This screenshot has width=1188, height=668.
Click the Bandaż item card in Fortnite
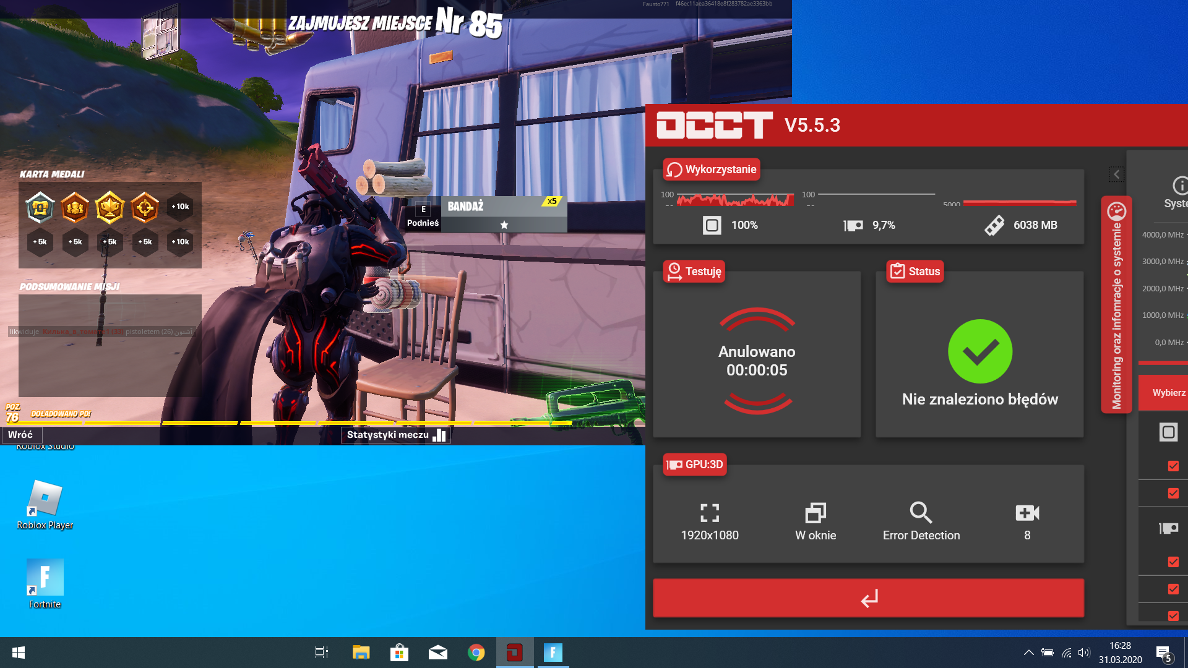tap(504, 215)
